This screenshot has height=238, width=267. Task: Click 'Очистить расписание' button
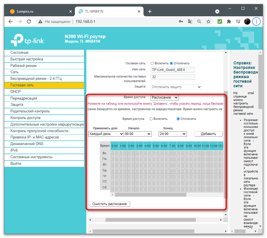click(x=109, y=204)
